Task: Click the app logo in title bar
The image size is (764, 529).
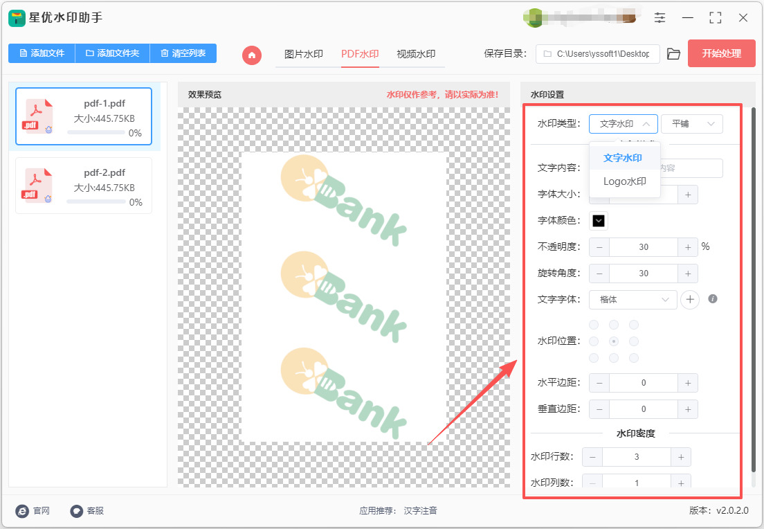Action: pyautogui.click(x=16, y=18)
